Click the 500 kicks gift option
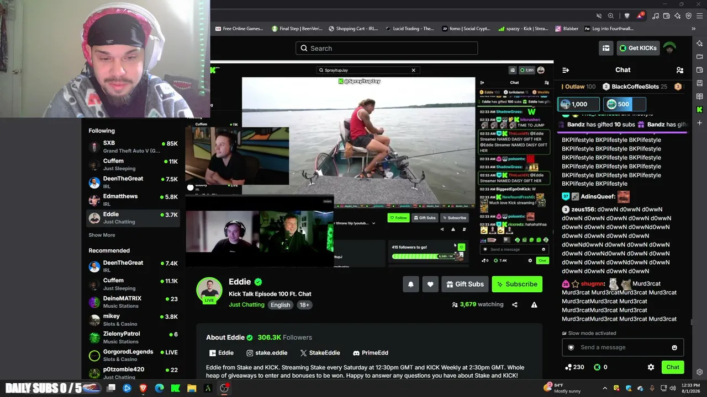This screenshot has height=397, width=707. (624, 104)
